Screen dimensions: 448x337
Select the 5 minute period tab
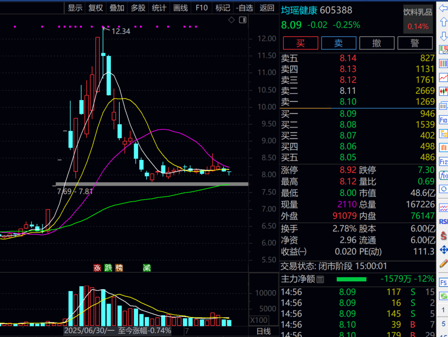click(443, 323)
